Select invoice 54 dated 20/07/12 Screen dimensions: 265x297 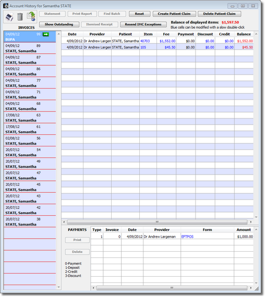(30, 152)
